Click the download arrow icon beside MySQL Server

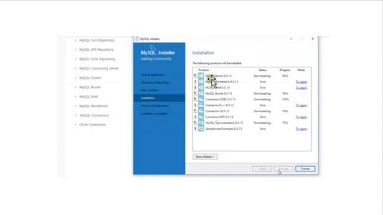pos(195,76)
